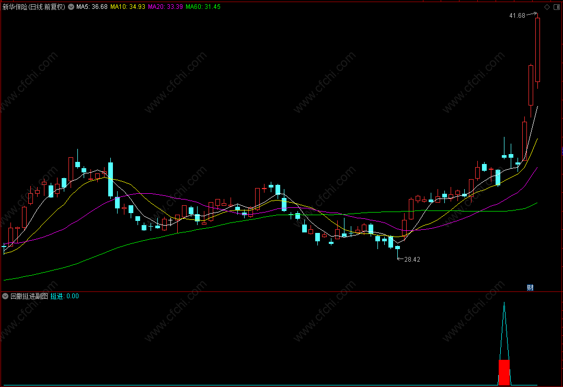The image size is (563, 387).
Task: Click the 回撤挺进副图 indicator name
Action: (x=29, y=296)
